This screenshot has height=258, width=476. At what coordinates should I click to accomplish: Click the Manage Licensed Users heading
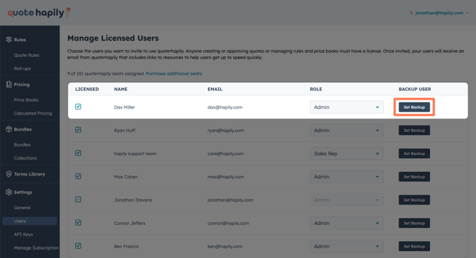(113, 38)
